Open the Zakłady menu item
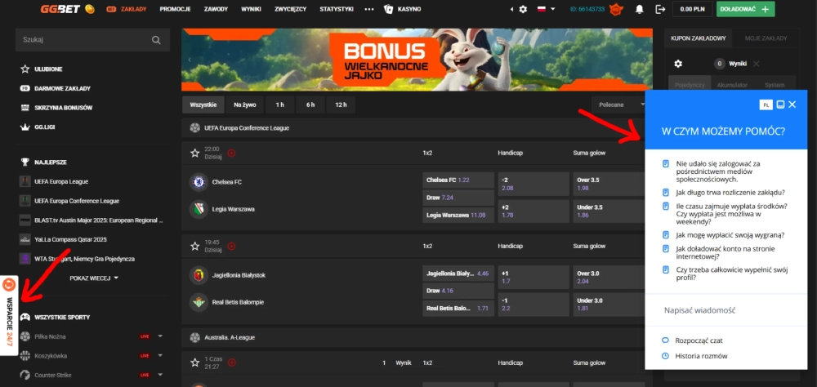 pos(127,9)
